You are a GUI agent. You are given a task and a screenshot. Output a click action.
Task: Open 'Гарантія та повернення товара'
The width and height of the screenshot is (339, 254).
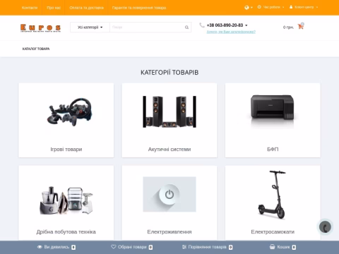point(139,8)
